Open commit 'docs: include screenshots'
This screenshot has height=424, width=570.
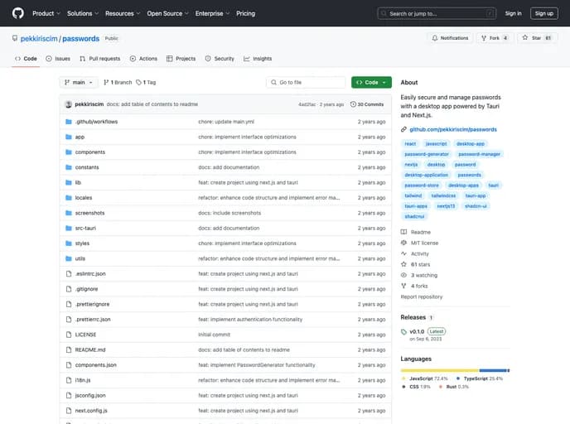(229, 213)
